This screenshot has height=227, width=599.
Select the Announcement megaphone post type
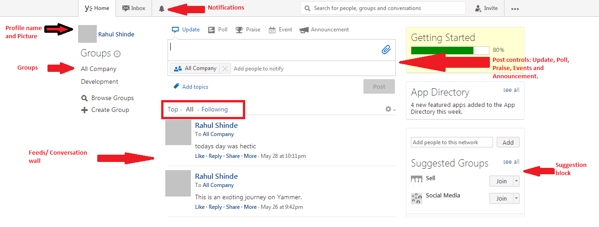[324, 30]
